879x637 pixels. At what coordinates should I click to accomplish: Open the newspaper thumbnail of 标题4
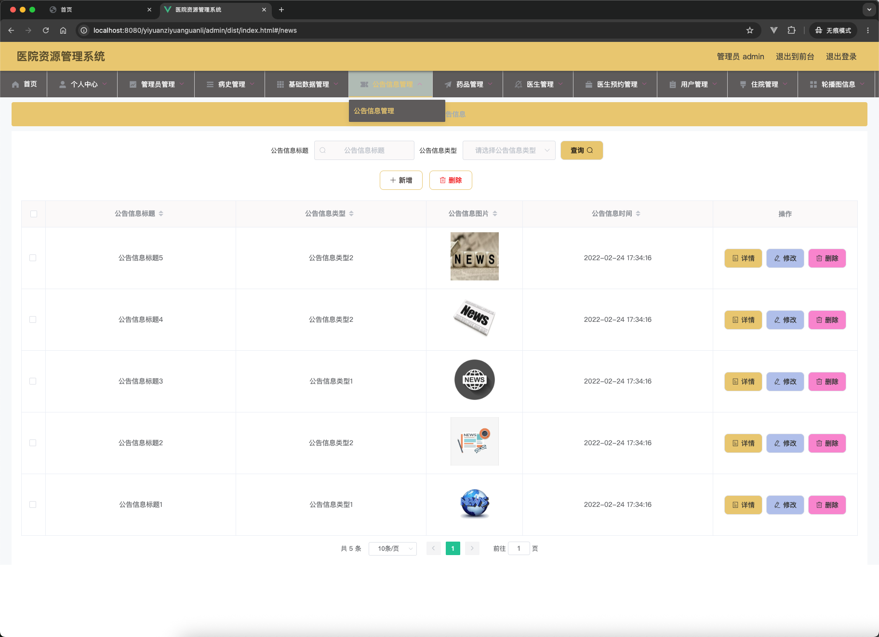[475, 318]
